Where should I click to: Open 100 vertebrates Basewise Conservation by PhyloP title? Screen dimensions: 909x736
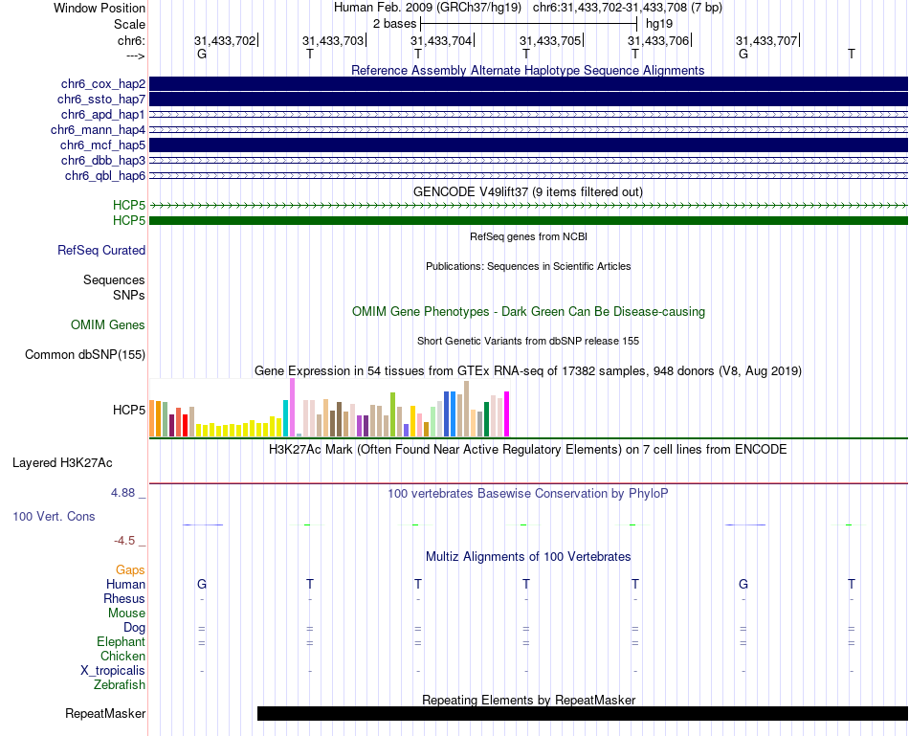527,494
